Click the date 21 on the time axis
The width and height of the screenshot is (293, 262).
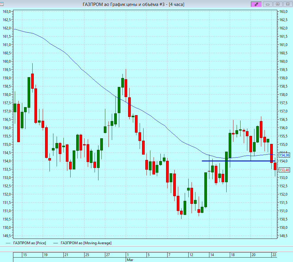click(x=66, y=255)
